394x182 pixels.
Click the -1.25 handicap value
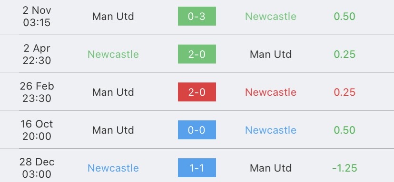point(345,168)
